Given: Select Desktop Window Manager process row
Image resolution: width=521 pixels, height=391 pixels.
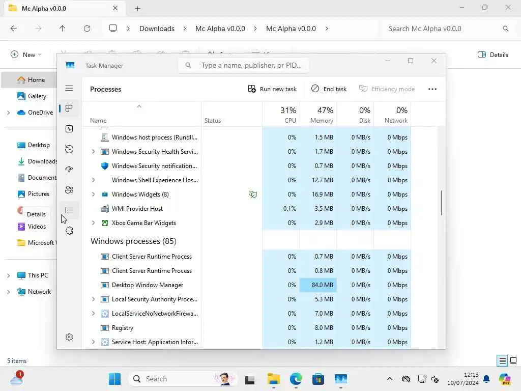Looking at the screenshot, I should tap(246, 285).
